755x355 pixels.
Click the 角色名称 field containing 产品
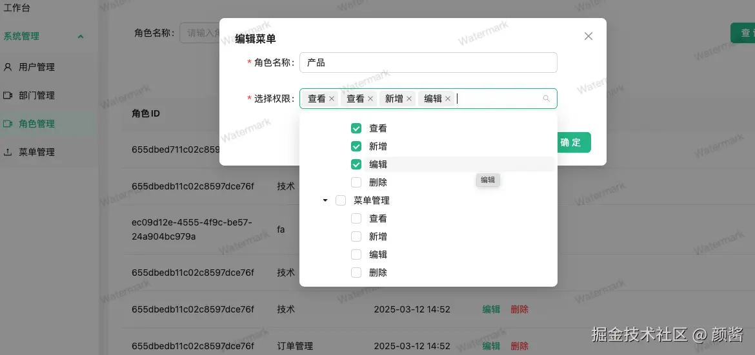pos(428,62)
